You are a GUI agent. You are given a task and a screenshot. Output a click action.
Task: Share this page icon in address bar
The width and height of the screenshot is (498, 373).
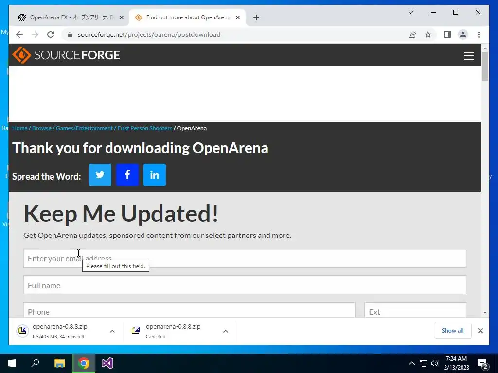(x=412, y=34)
